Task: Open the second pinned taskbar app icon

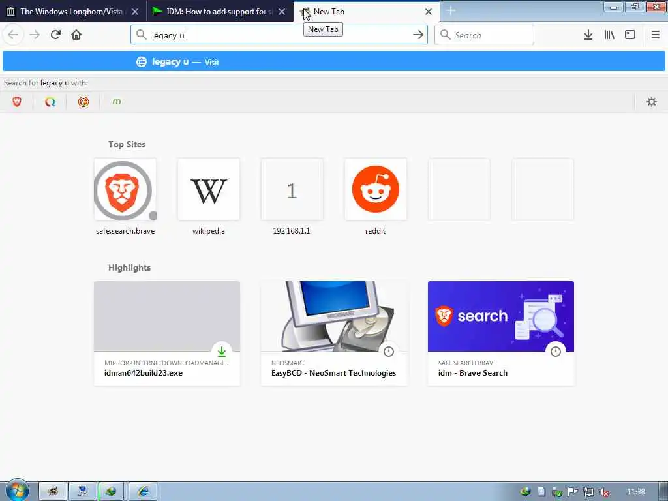Action: click(83, 492)
